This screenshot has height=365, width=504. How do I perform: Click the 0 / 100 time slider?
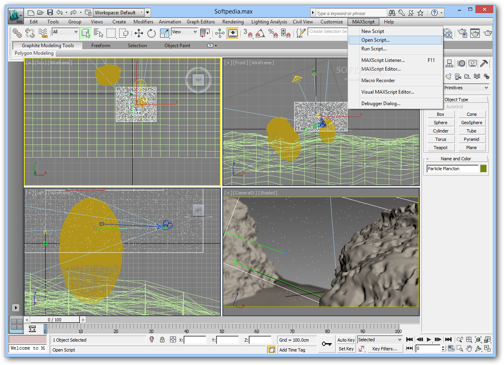(55, 320)
